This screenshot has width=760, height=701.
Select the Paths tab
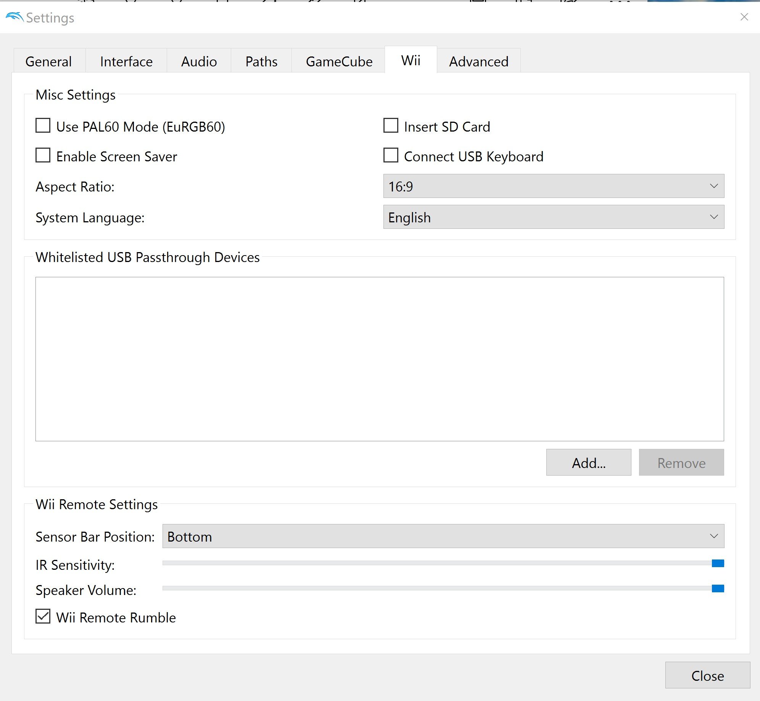(x=261, y=61)
